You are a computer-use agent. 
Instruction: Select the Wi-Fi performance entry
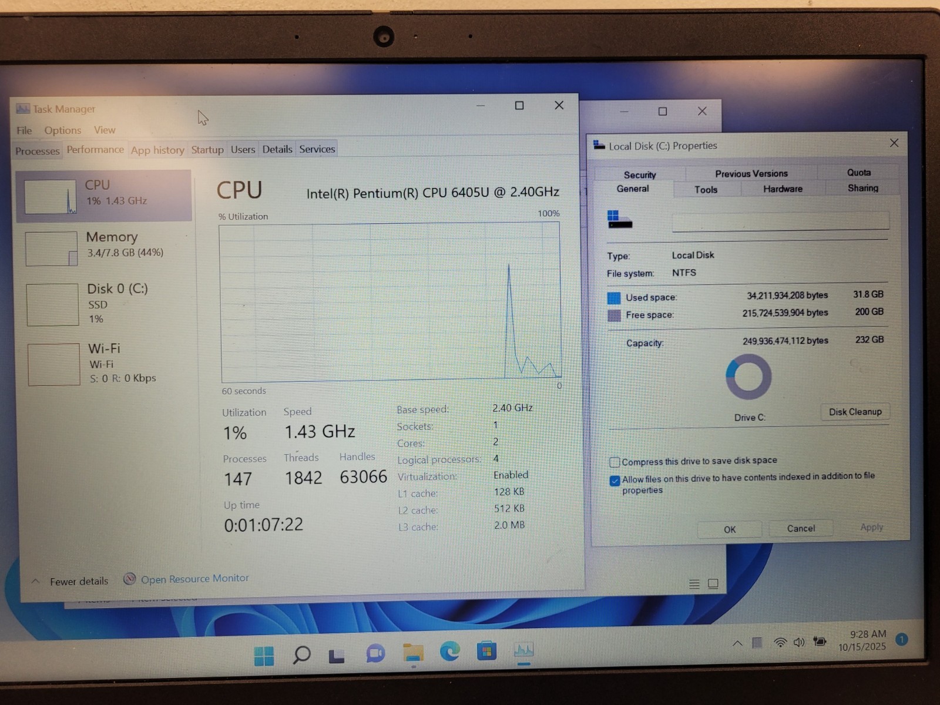click(107, 363)
